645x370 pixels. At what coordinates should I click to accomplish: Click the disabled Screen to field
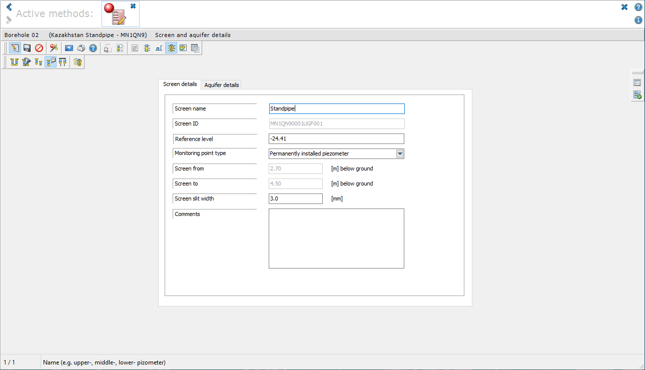click(296, 183)
